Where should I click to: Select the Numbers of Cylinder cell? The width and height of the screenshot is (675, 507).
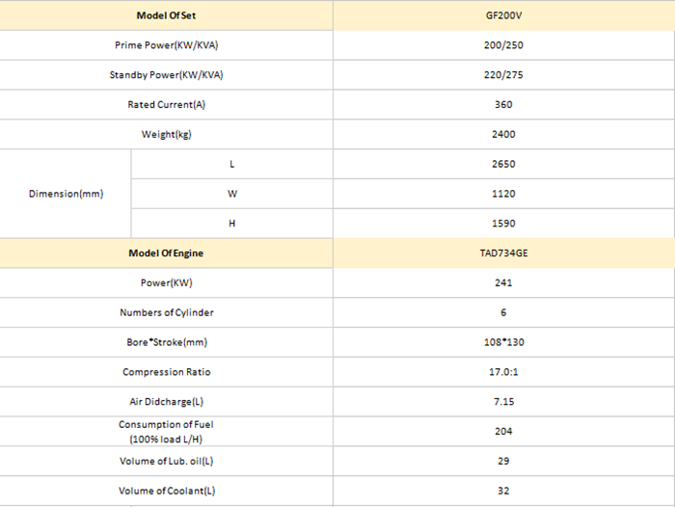point(166,312)
